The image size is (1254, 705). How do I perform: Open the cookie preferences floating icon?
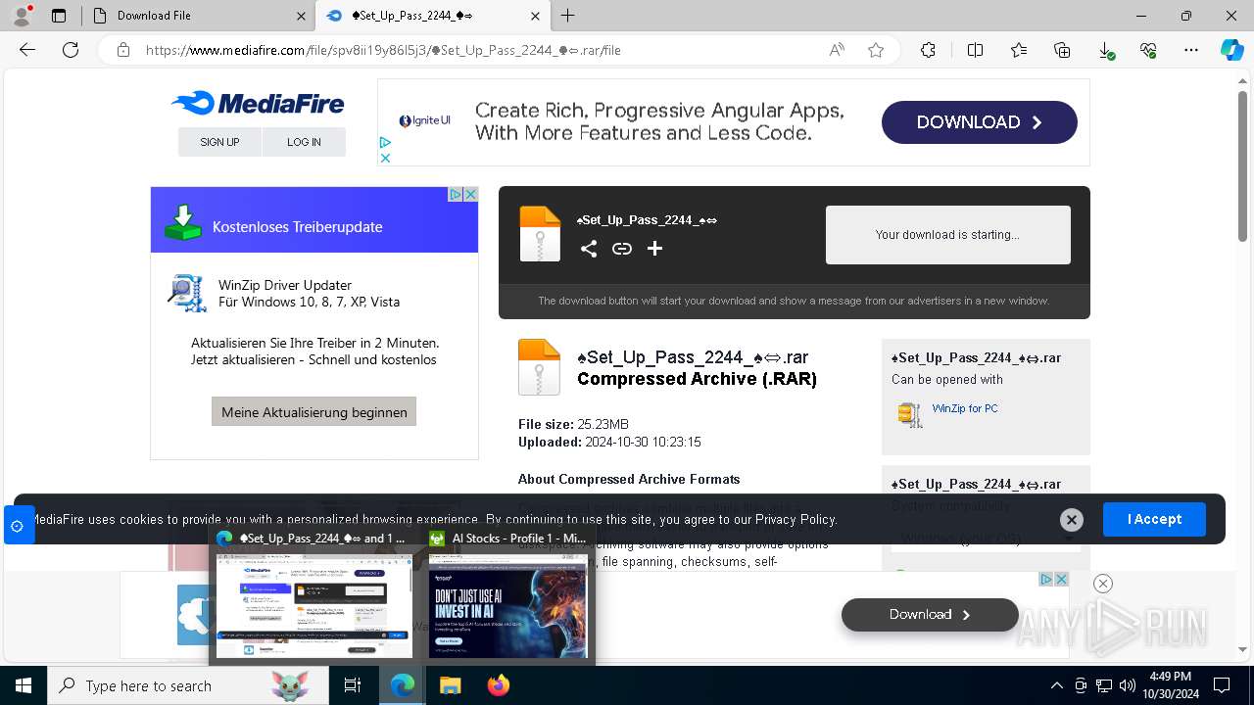pos(17,526)
